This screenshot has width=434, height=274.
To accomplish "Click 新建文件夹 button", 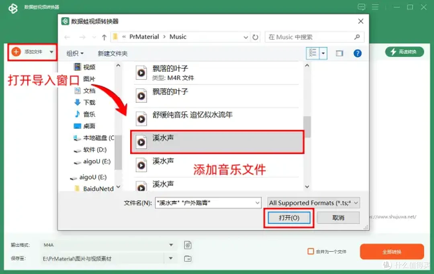I will click(x=113, y=53).
